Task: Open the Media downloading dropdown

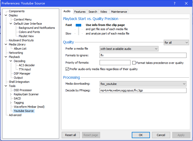Action: coord(143,84)
